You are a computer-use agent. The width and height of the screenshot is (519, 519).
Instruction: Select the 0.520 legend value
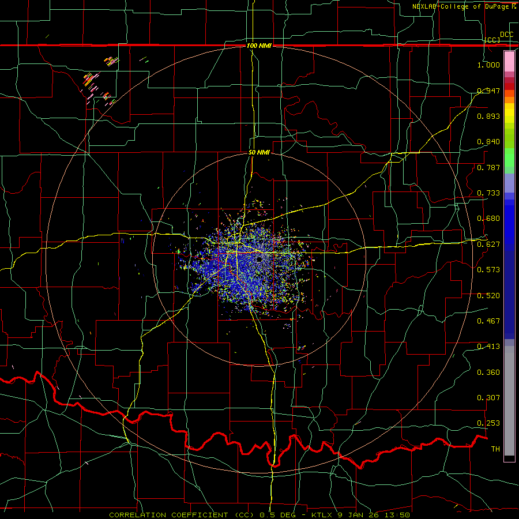(x=488, y=296)
